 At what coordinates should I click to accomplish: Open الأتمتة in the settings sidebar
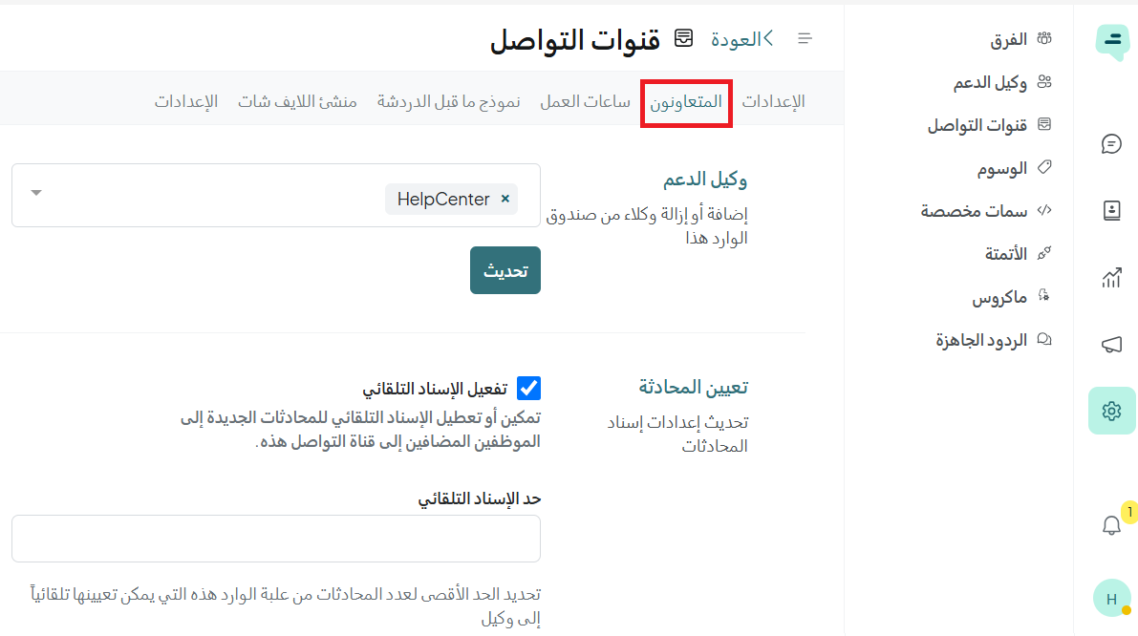(1006, 254)
